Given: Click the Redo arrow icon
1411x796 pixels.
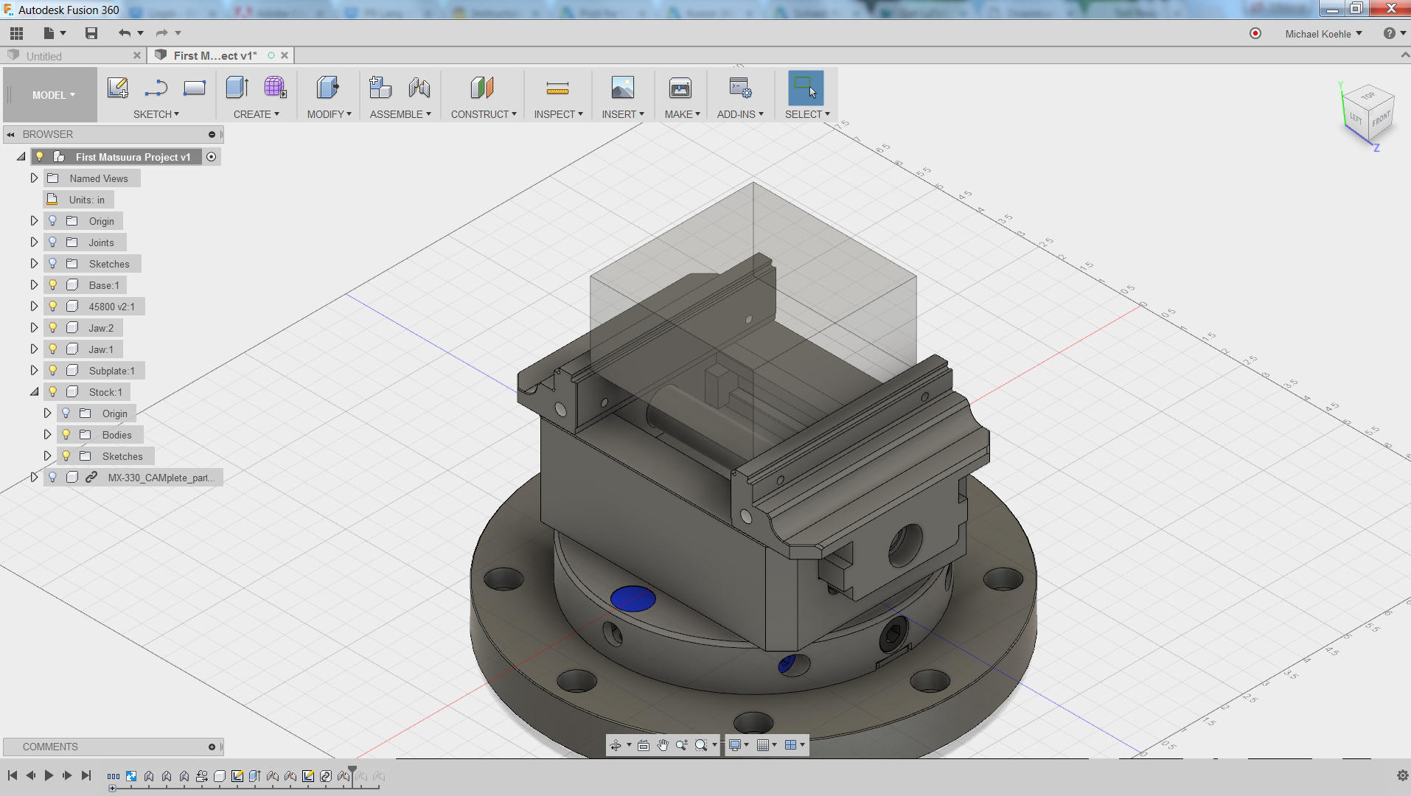Looking at the screenshot, I should (162, 33).
